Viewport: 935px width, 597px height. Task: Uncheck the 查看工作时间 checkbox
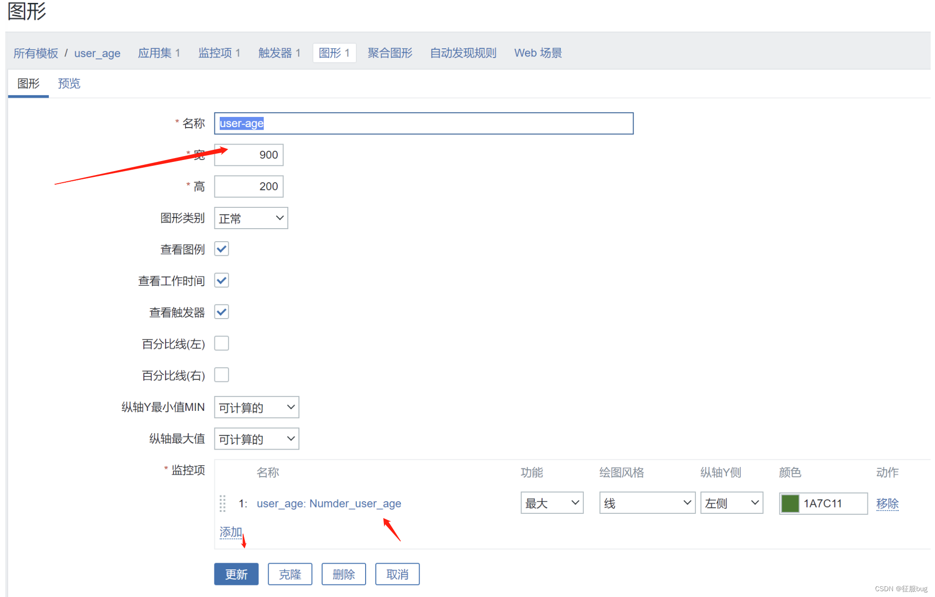click(222, 280)
